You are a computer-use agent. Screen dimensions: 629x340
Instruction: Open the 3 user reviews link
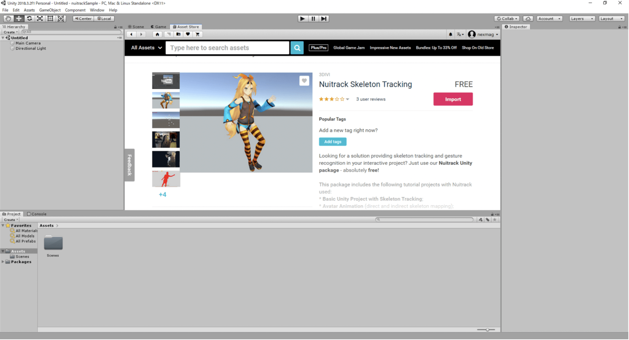pyautogui.click(x=371, y=99)
